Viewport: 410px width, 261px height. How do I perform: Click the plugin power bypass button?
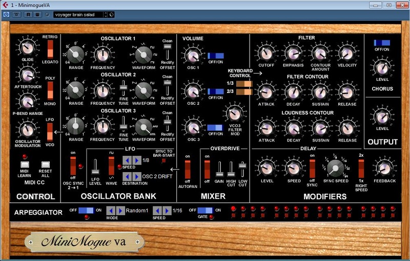click(x=6, y=15)
